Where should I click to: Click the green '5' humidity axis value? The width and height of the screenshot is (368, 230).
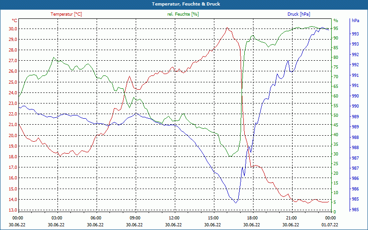(334, 202)
